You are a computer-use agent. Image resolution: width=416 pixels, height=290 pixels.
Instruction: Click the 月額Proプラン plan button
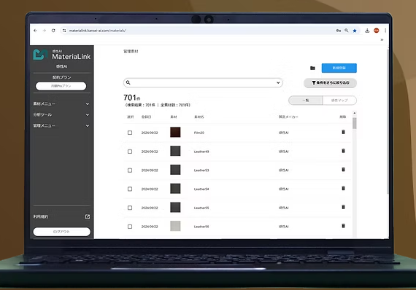(61, 86)
